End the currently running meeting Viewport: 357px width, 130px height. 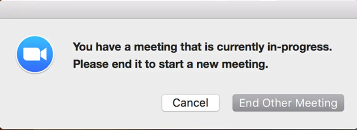click(x=288, y=103)
